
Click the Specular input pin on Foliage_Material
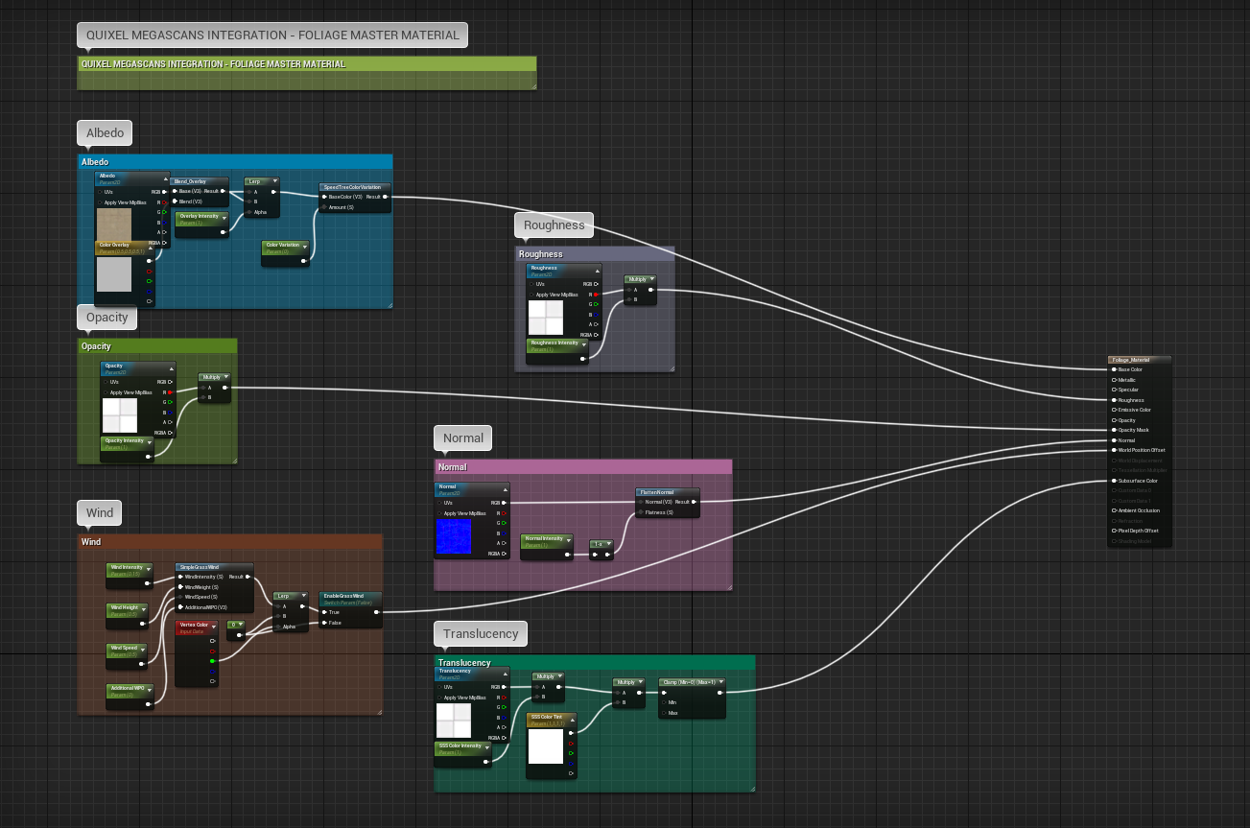click(1114, 390)
